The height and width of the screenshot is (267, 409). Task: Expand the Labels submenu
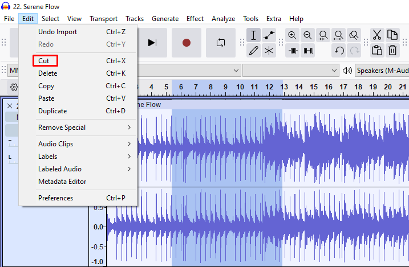coord(78,157)
